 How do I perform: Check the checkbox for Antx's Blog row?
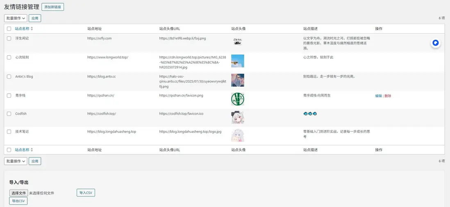[x=9, y=76]
